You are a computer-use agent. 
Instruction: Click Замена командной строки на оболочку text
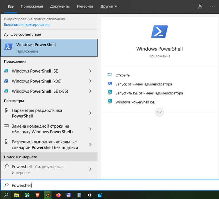point(43,129)
